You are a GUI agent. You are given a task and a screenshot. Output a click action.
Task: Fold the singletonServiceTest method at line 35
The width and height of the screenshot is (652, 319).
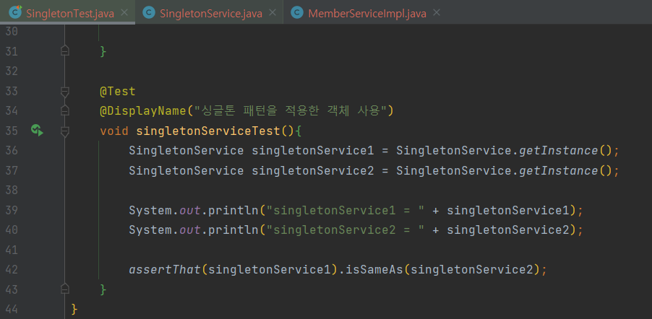click(x=64, y=131)
